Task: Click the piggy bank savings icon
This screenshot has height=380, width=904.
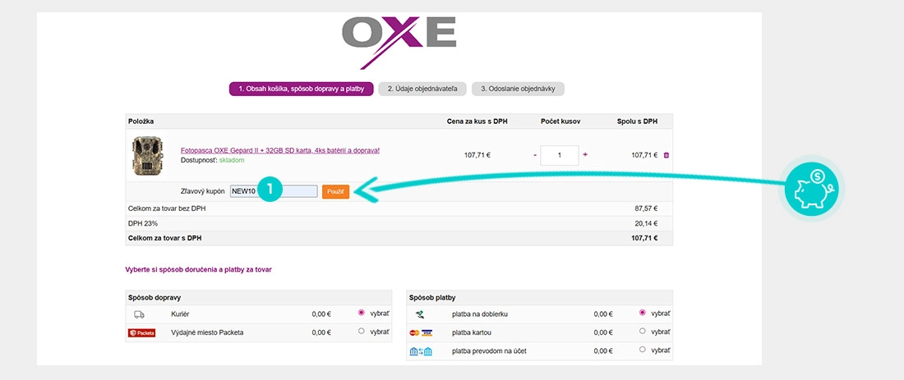Action: 812,190
